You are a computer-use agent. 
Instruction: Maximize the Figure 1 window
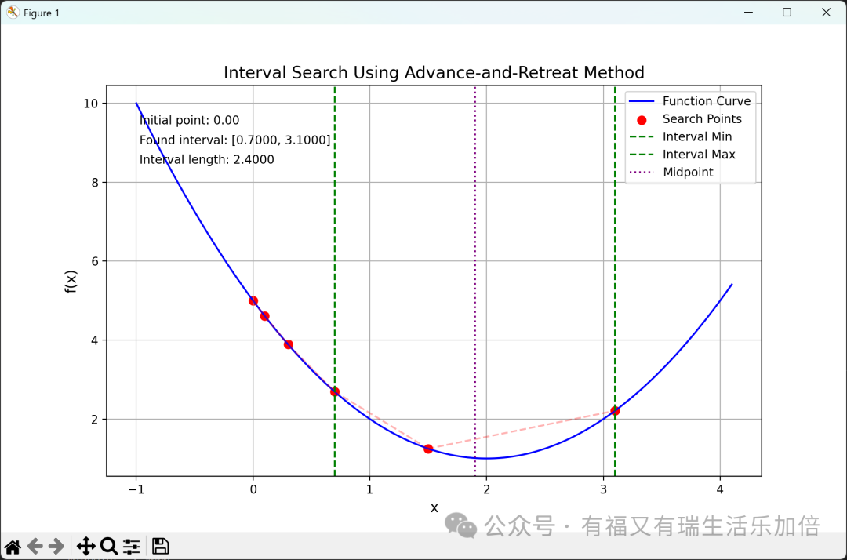787,13
